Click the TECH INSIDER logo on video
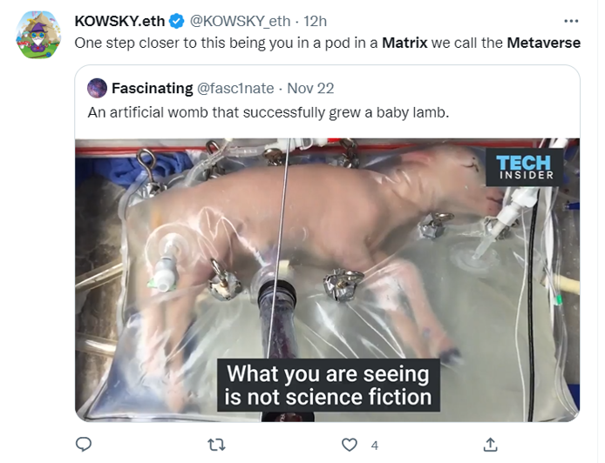 coord(525,166)
